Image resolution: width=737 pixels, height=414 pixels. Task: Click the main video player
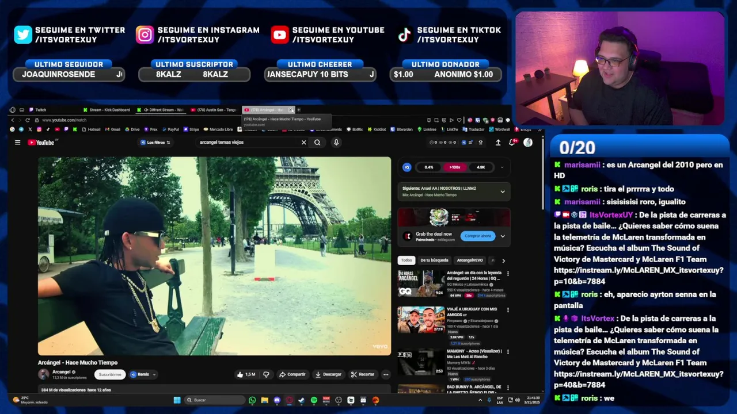(214, 256)
